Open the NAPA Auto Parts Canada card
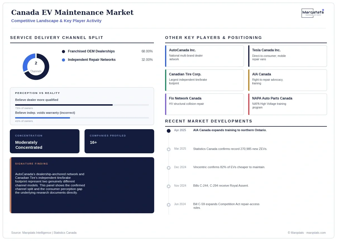337x241 pixels. point(288,104)
